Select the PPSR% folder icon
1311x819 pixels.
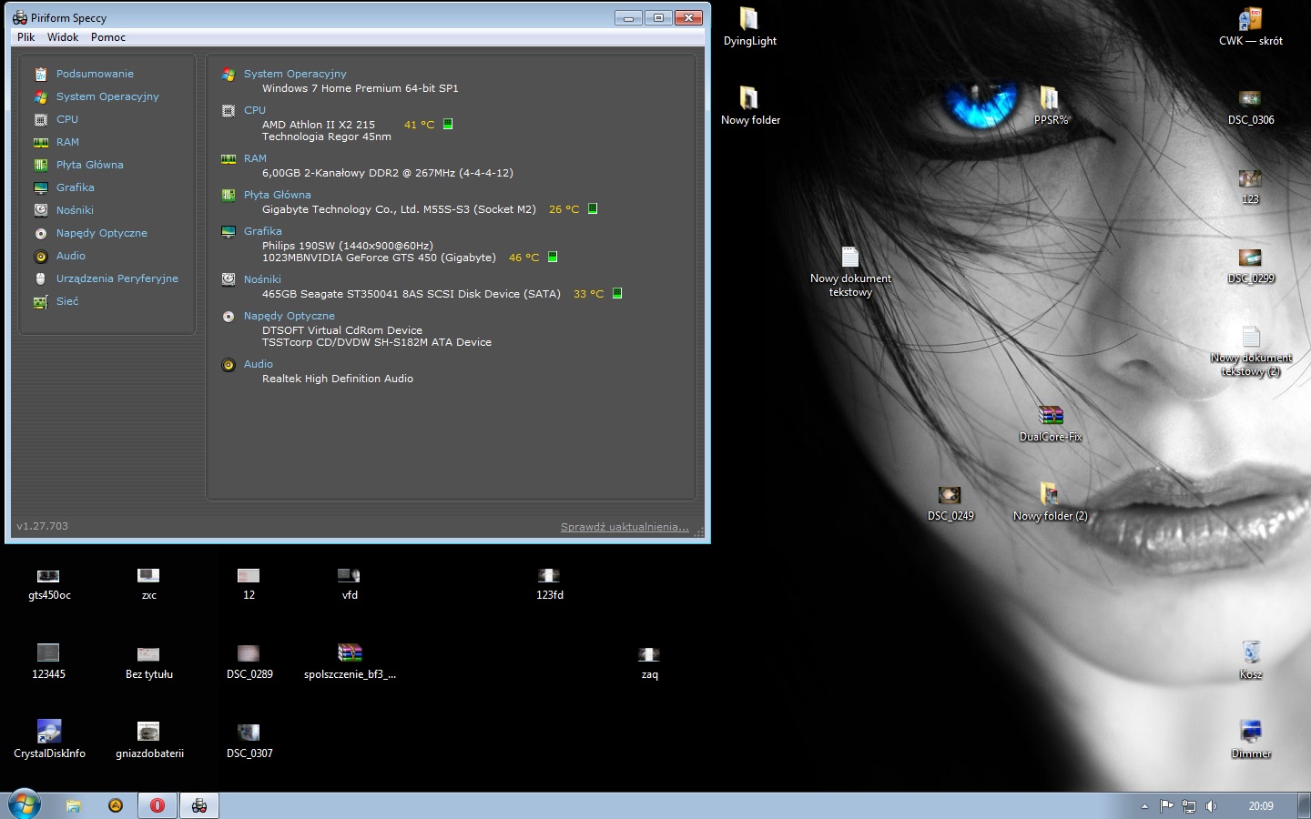pyautogui.click(x=1051, y=106)
